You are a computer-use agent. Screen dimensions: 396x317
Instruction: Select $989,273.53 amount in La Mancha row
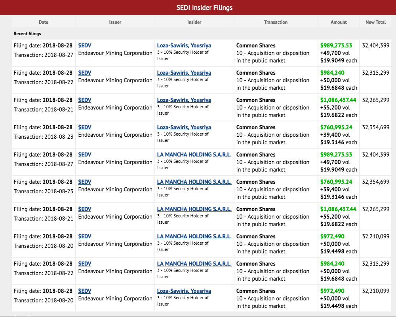(x=336, y=155)
